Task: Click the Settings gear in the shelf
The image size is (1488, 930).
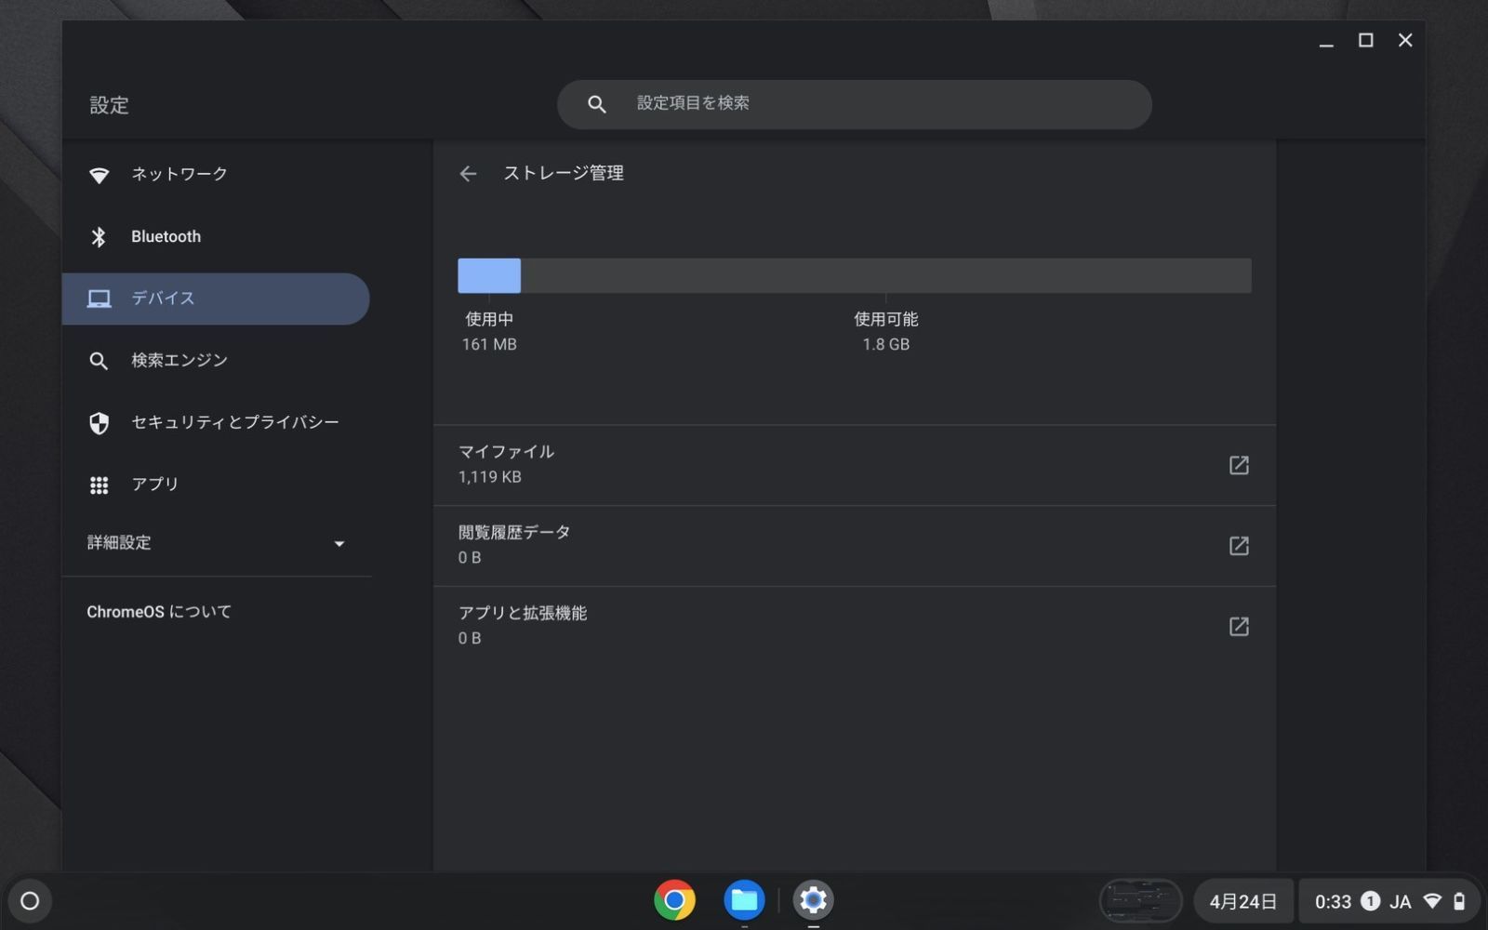Action: tap(813, 900)
